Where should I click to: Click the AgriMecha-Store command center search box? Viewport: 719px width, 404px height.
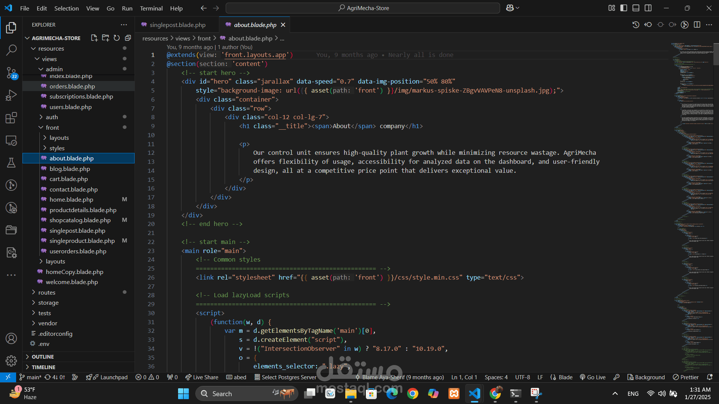[362, 8]
